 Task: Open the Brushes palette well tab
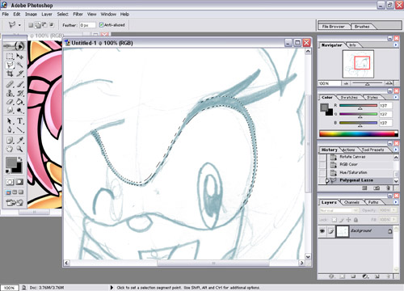tap(362, 27)
